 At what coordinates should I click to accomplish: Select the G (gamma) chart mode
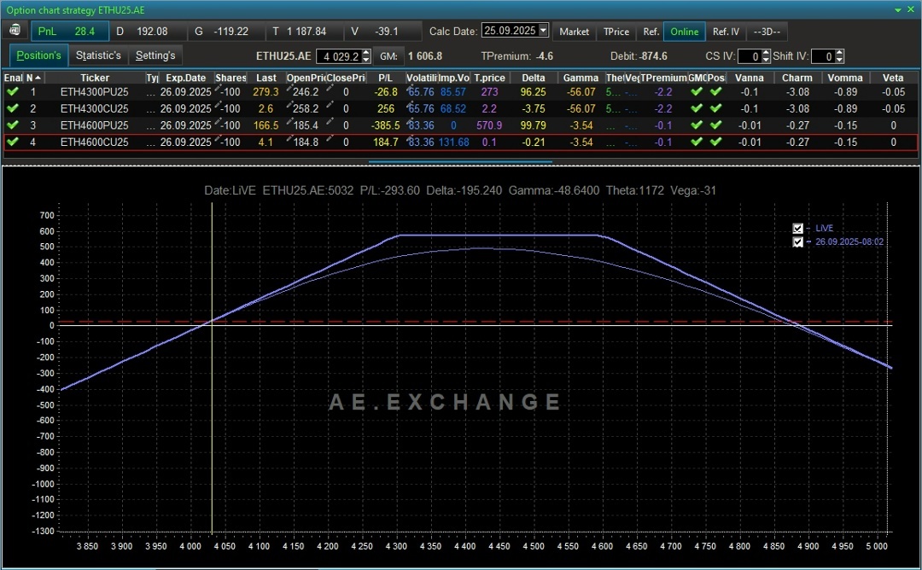tap(226, 31)
